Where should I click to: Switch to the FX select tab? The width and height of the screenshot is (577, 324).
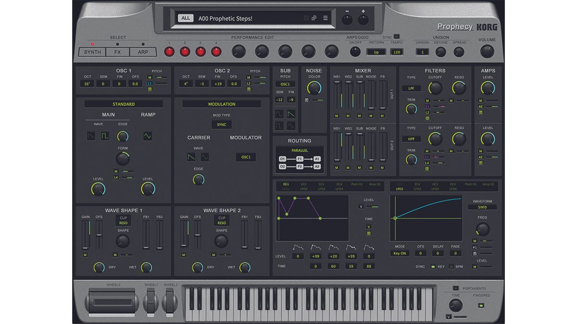point(117,52)
